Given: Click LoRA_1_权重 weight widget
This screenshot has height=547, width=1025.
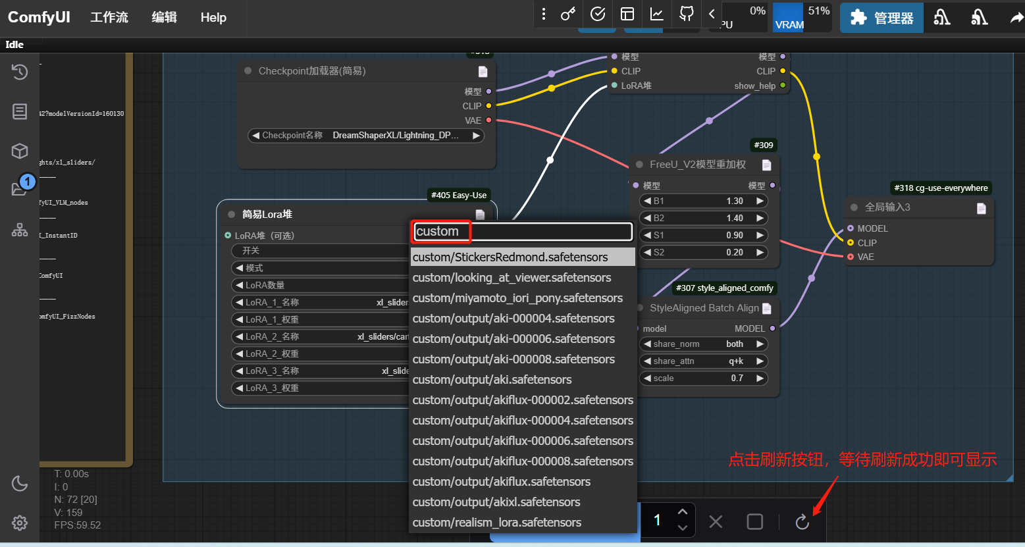Looking at the screenshot, I should pos(320,319).
